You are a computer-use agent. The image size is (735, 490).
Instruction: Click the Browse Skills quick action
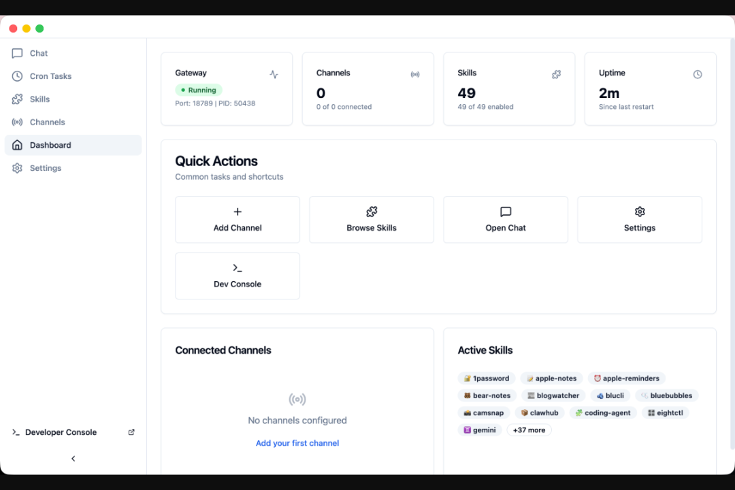point(372,220)
